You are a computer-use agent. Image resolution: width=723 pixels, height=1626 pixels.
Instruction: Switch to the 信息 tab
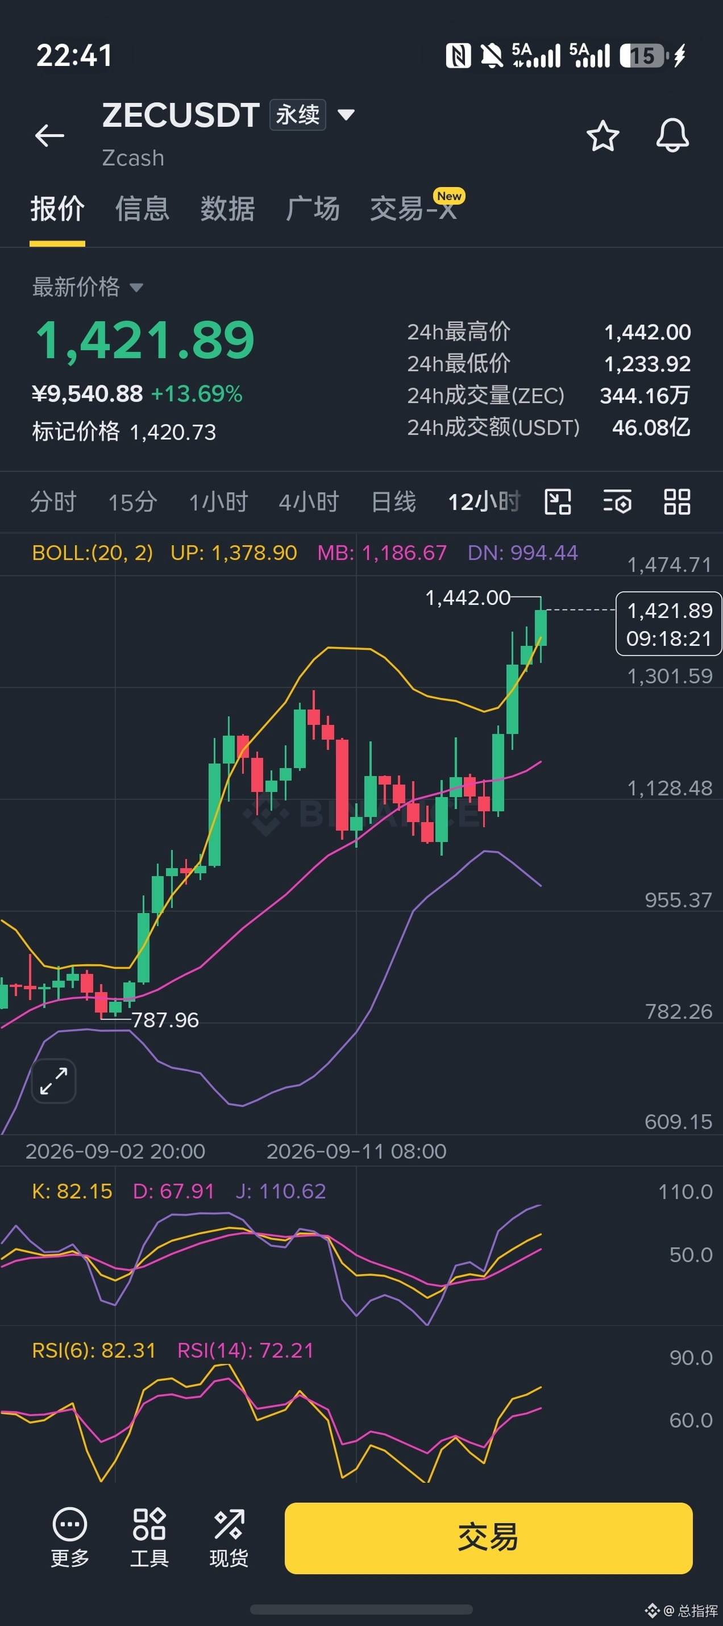tap(142, 208)
